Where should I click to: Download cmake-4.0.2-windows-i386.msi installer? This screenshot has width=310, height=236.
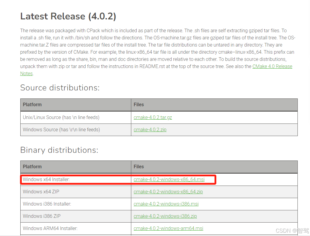pos(166,204)
